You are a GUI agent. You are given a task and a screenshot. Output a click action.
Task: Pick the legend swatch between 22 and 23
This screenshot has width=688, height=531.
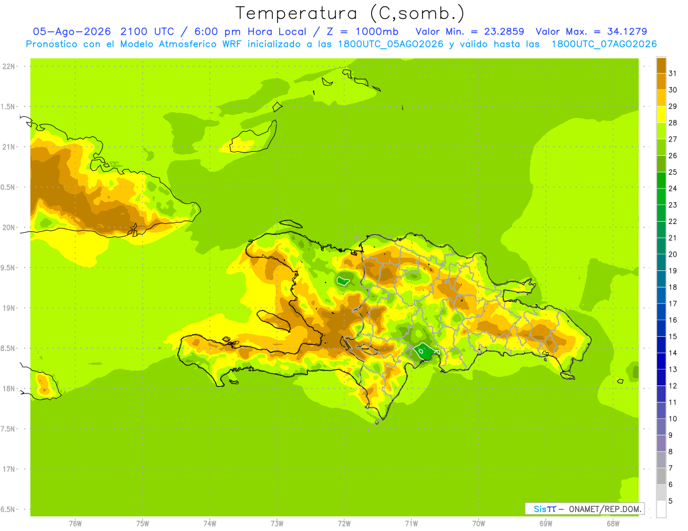pyautogui.click(x=661, y=213)
